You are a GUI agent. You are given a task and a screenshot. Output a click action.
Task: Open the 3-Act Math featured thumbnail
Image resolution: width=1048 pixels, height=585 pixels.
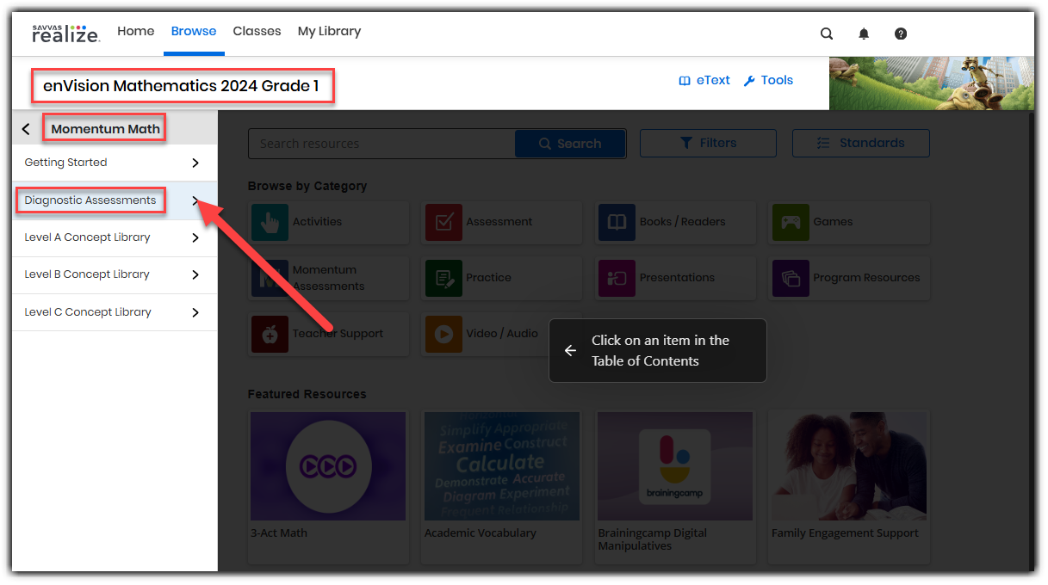pyautogui.click(x=328, y=465)
